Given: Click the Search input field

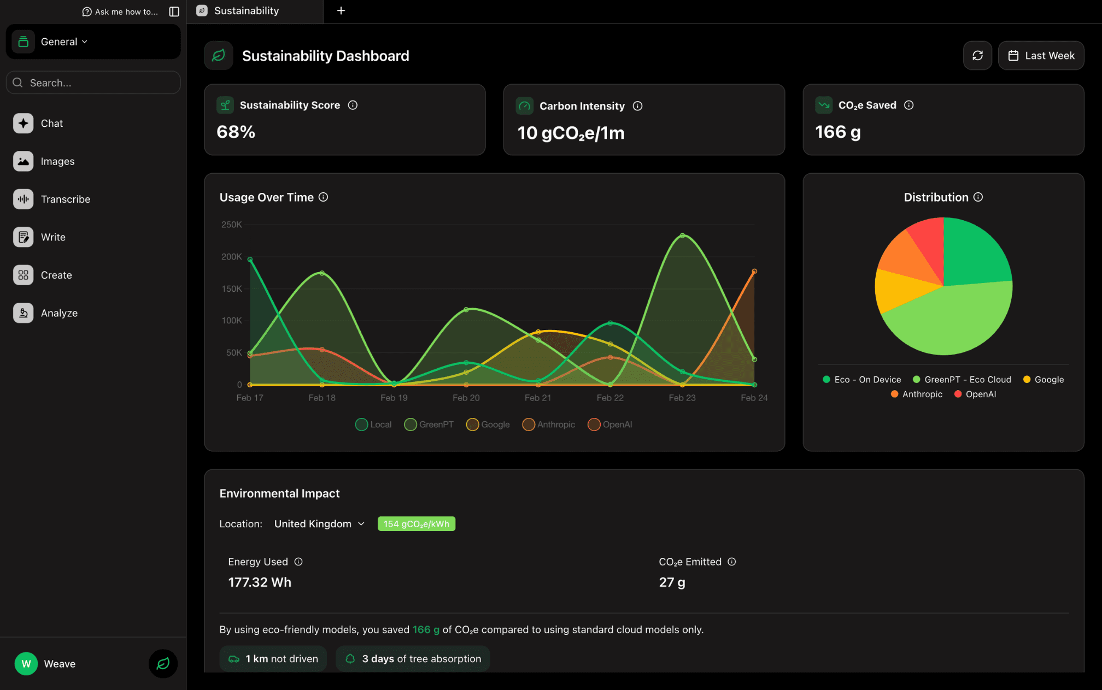Looking at the screenshot, I should pos(93,82).
